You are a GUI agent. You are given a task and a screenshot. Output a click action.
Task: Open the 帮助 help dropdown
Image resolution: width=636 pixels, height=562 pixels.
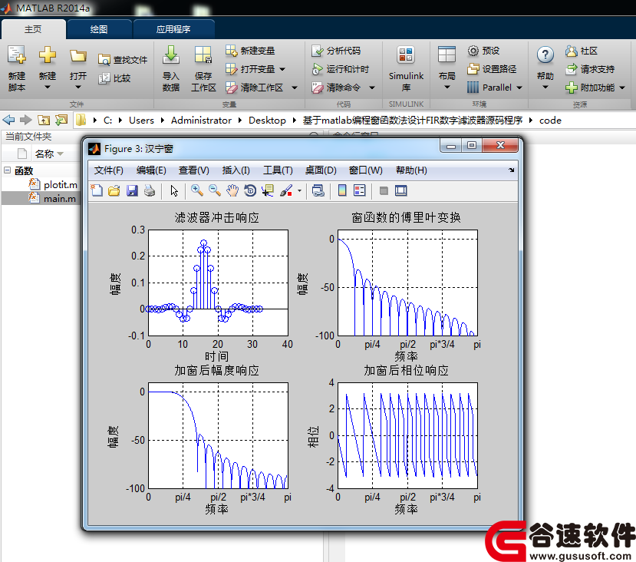click(545, 68)
